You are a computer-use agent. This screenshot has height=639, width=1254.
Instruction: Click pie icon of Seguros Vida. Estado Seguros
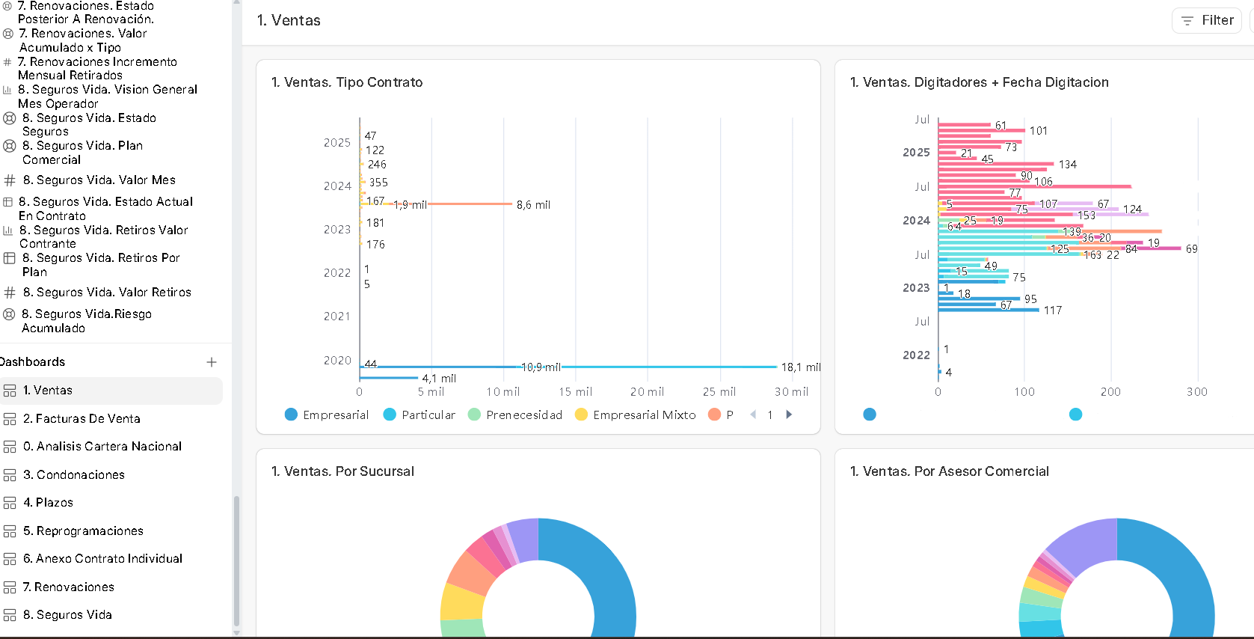tap(10, 118)
